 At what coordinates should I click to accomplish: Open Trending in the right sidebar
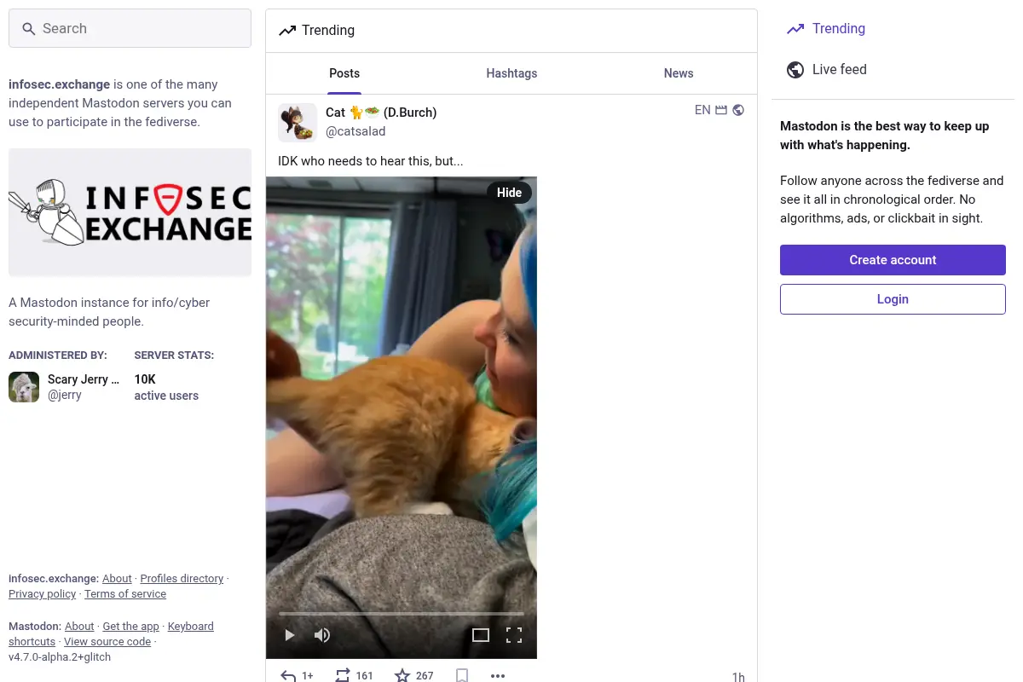826,29
